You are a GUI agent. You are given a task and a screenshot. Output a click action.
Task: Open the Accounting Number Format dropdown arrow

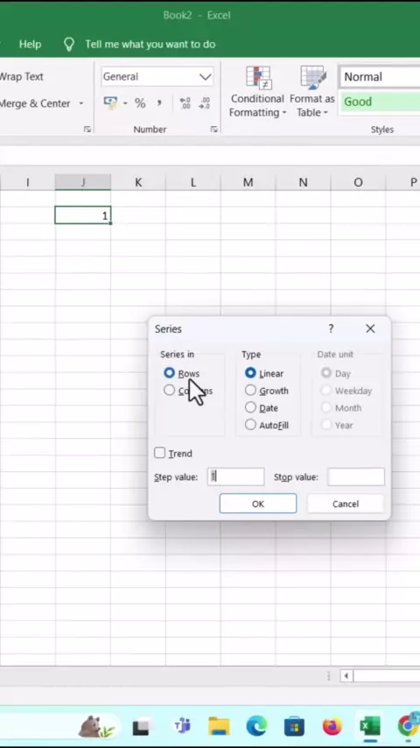click(x=125, y=103)
